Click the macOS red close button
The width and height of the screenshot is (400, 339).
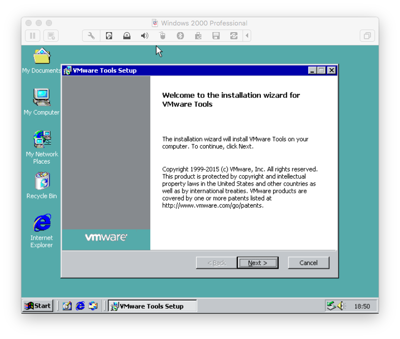tap(29, 23)
